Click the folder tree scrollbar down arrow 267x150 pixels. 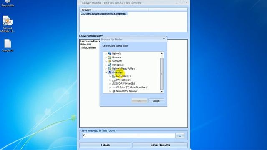161,92
